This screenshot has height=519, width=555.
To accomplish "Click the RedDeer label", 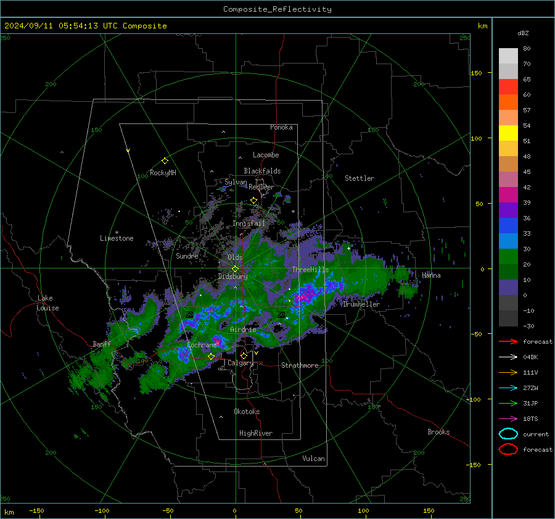I will point(261,187).
